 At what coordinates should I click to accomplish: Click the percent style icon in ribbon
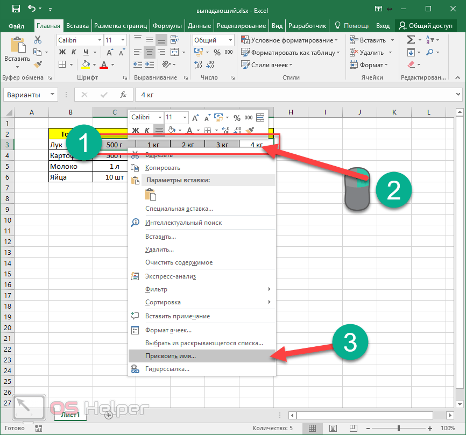pos(217,52)
